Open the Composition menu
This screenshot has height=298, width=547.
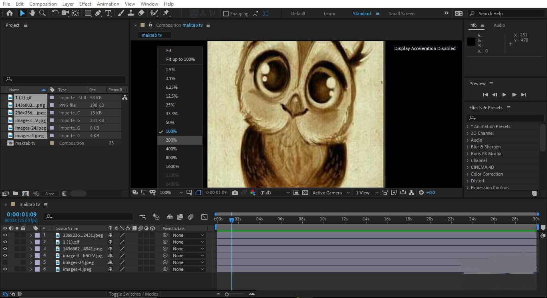click(x=43, y=4)
